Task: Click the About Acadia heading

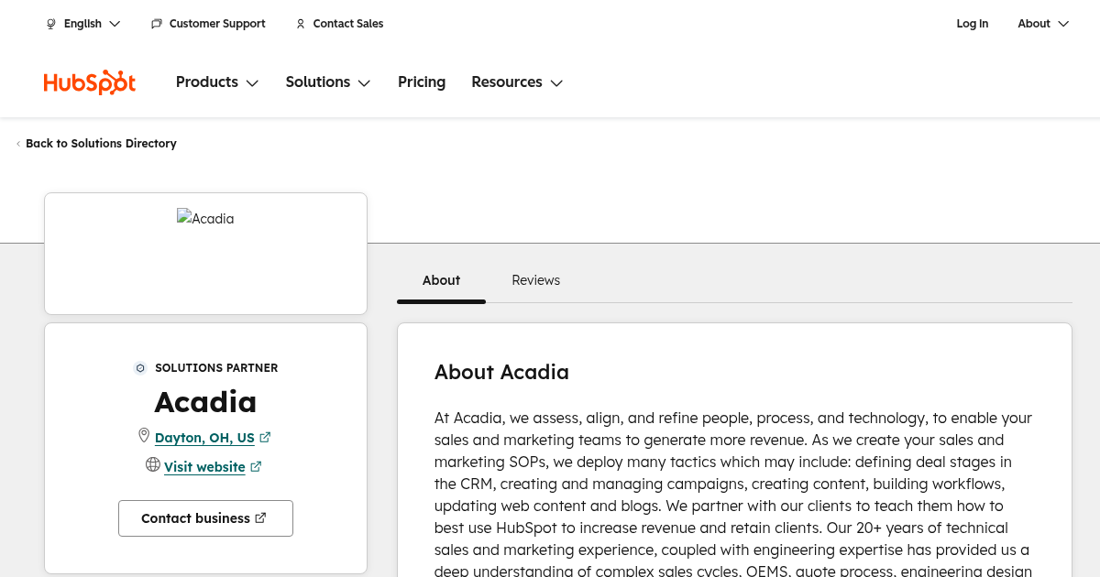Action: click(501, 372)
